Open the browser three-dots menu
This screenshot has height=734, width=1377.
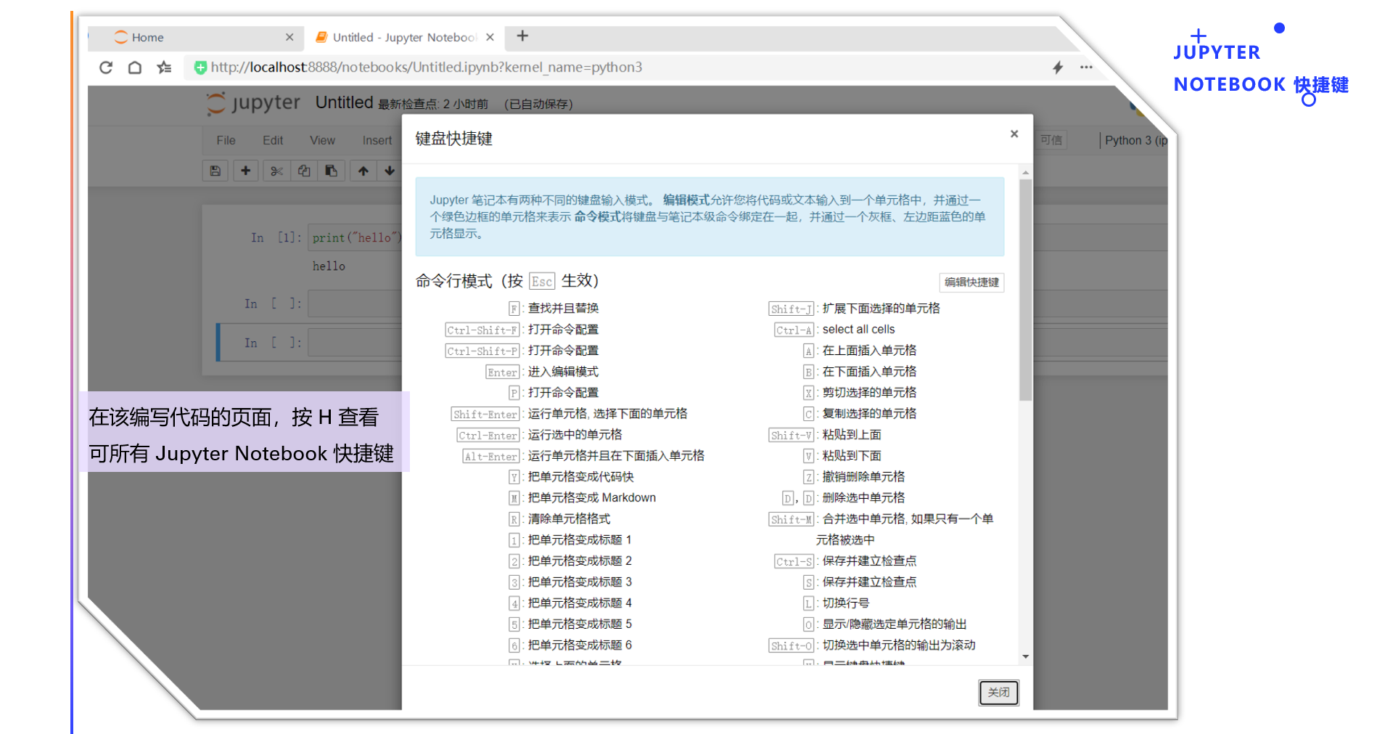coord(1086,68)
